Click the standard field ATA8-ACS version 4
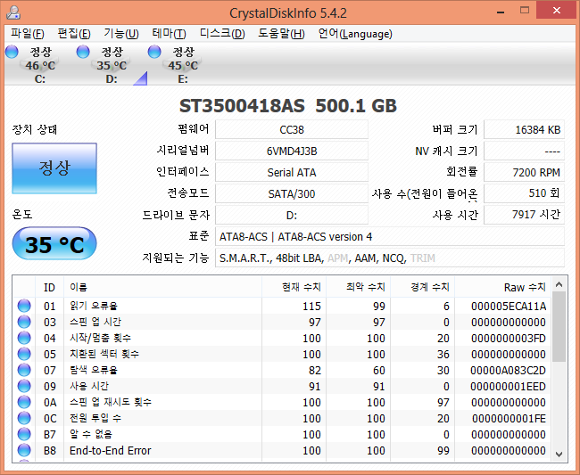Viewport: 580px width, 475px height. pos(390,237)
